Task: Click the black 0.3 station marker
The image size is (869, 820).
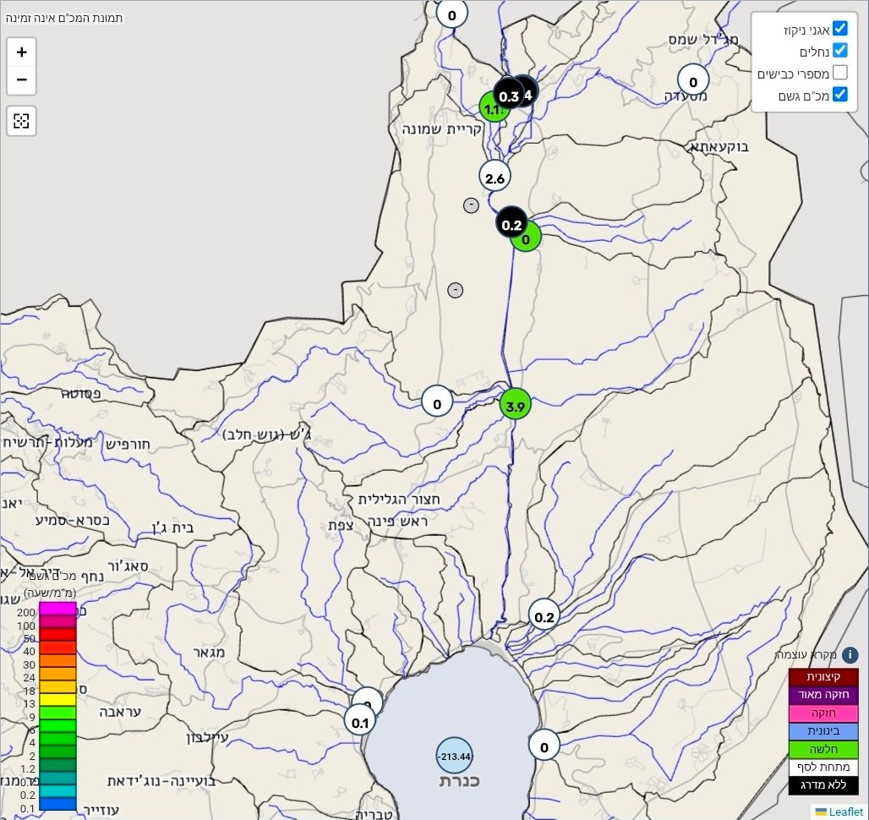Action: click(x=508, y=96)
